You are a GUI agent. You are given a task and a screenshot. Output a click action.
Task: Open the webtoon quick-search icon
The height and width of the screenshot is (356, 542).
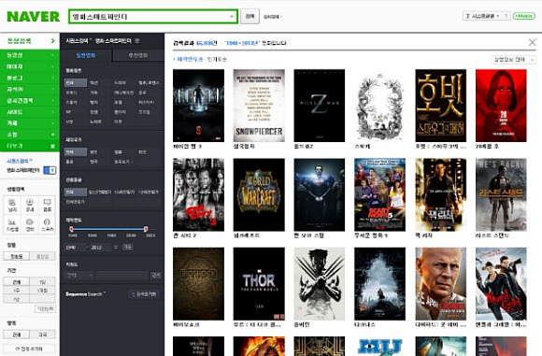[x=47, y=205]
